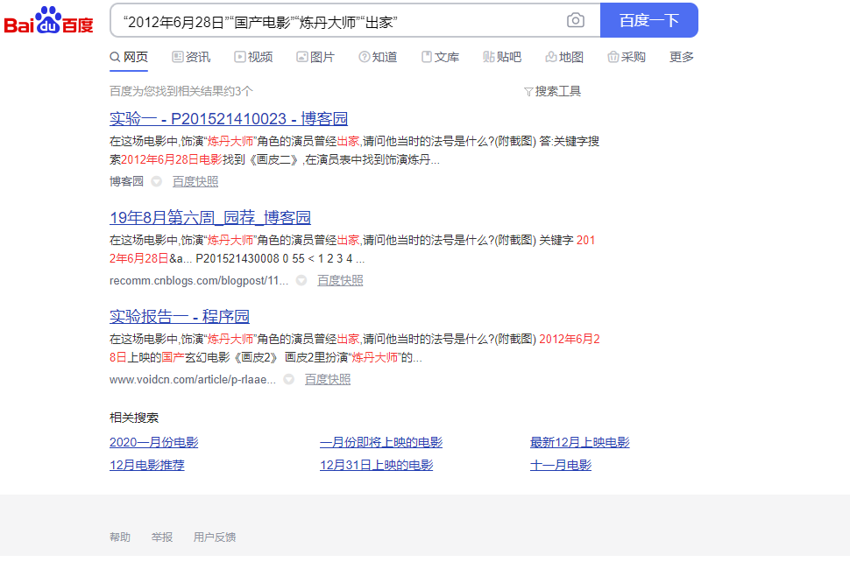The height and width of the screenshot is (569, 850).
Task: Open related search 最新12月上映电影
Action: pyautogui.click(x=579, y=442)
